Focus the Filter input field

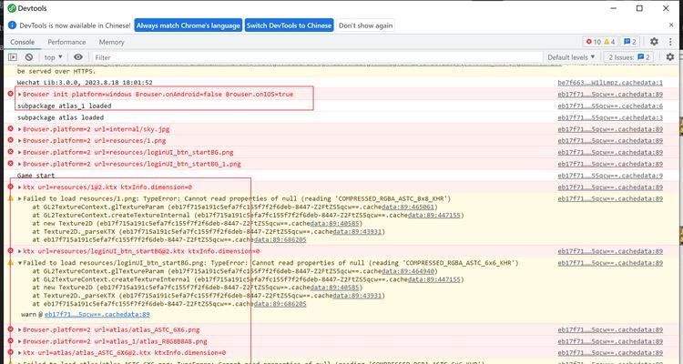[316, 57]
